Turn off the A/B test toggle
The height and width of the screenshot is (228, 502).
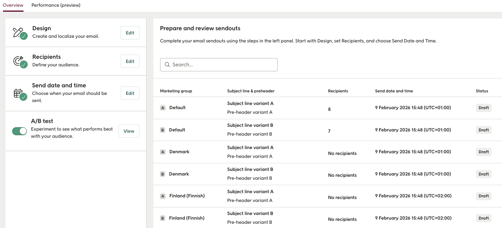pyautogui.click(x=19, y=131)
